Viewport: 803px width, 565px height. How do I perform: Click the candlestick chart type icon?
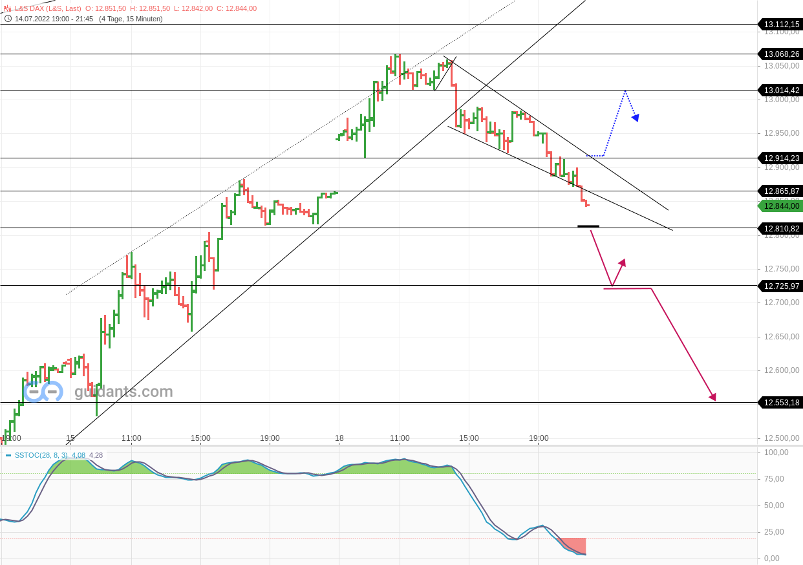click(x=8, y=8)
